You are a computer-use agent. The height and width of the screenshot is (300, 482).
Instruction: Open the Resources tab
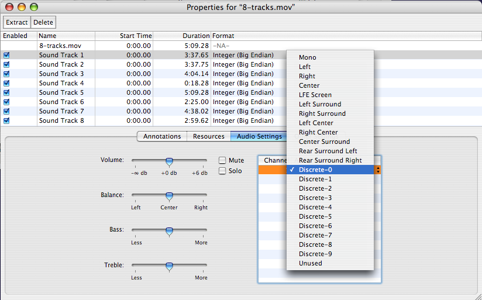pyautogui.click(x=209, y=136)
